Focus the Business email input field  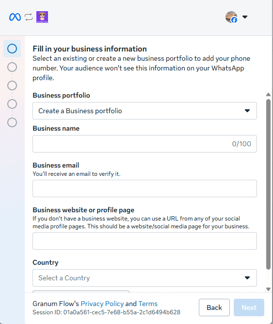[145, 188]
